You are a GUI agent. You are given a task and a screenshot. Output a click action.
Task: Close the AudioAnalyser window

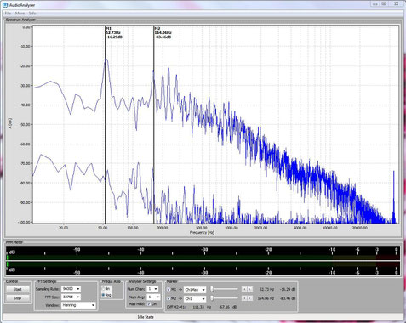[x=396, y=3]
